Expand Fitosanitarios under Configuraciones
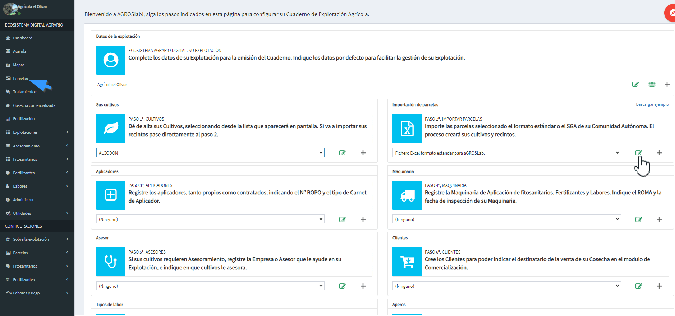 pos(37,266)
